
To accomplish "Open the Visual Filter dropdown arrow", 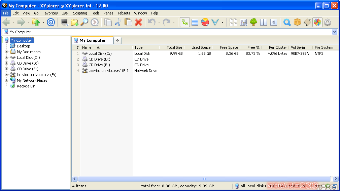I will tap(222, 22).
